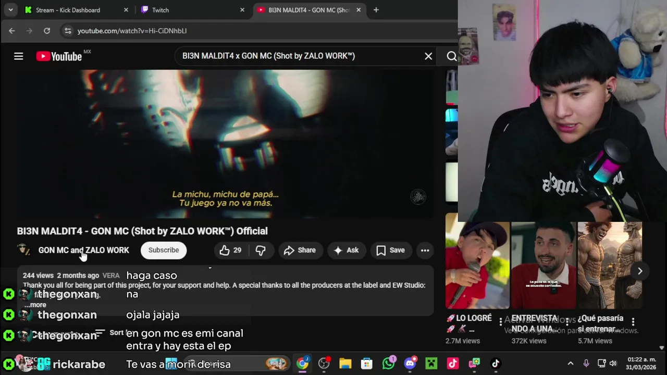Image resolution: width=667 pixels, height=375 pixels.
Task: Click the 5.7M views label
Action: coord(595,341)
